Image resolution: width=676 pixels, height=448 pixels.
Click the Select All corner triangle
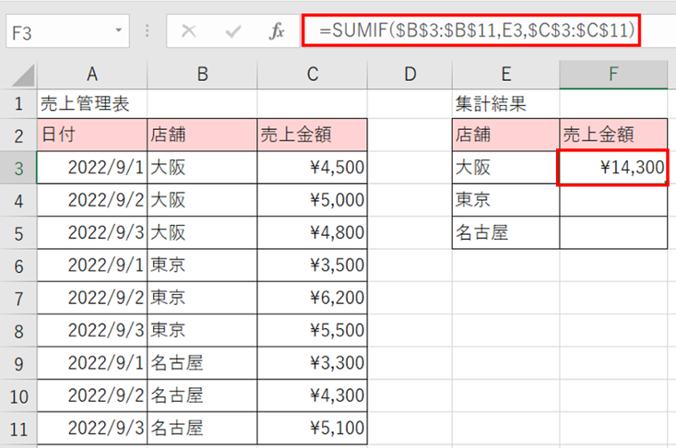[x=23, y=75]
